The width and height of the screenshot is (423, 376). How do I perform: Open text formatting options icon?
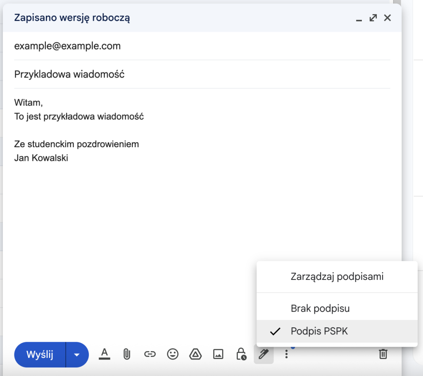click(105, 354)
